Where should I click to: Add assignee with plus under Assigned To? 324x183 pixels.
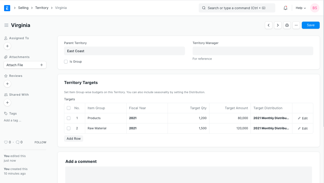tap(7, 46)
